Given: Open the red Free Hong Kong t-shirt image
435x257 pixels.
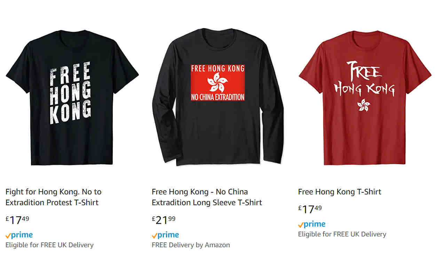Looking at the screenshot, I should tap(365, 97).
